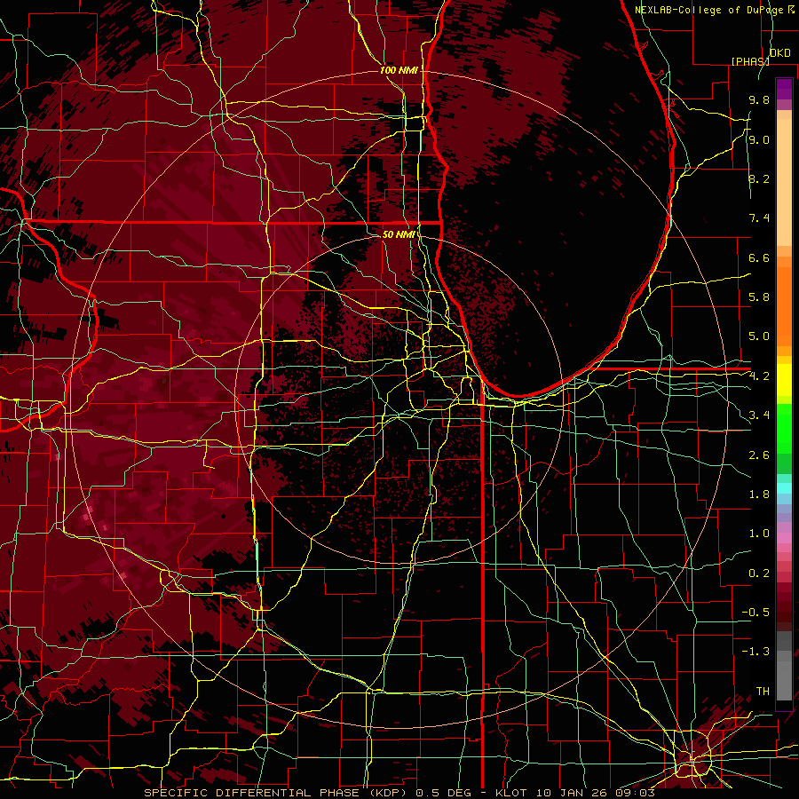Screen dimensions: 799x799
Task: Click the 6.6 scale value
Action: coord(759,257)
